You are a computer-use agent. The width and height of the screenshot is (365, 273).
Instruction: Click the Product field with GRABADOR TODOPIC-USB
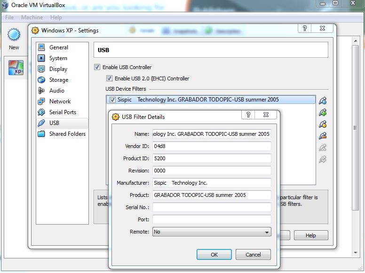[212, 195]
